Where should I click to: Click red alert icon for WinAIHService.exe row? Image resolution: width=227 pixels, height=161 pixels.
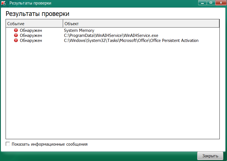(16, 35)
